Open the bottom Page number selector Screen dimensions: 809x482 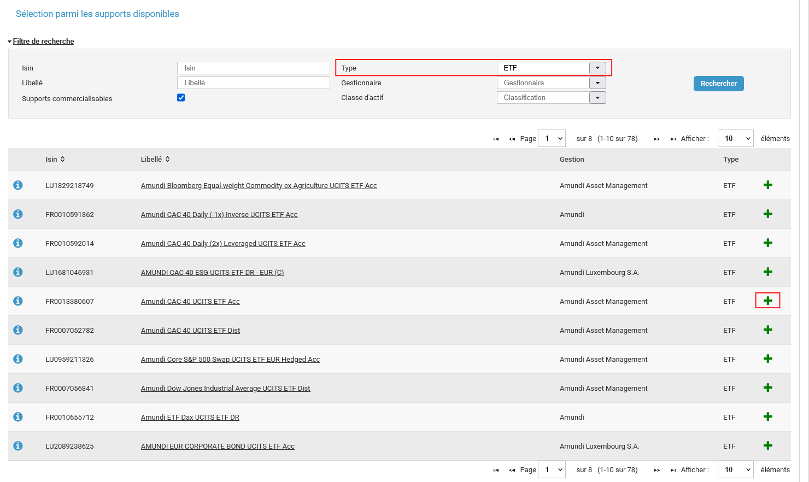[x=552, y=469]
